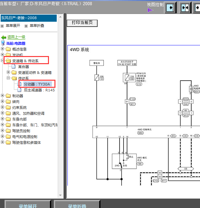
Task: Collapse the 传动系 subfolder
Action: [x=8, y=78]
